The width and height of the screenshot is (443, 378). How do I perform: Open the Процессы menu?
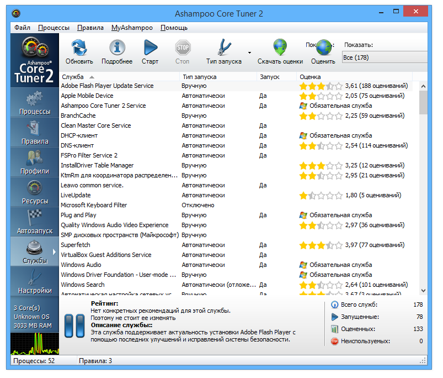(x=54, y=28)
